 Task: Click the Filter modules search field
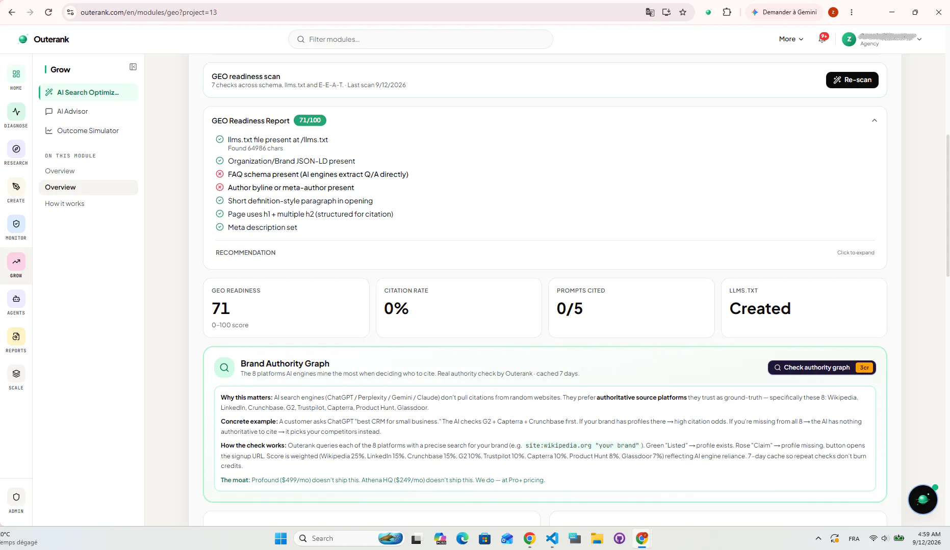[421, 39]
